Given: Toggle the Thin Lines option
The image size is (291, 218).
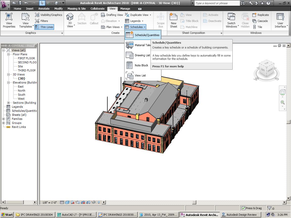Looking at the screenshot, I should point(44,27).
